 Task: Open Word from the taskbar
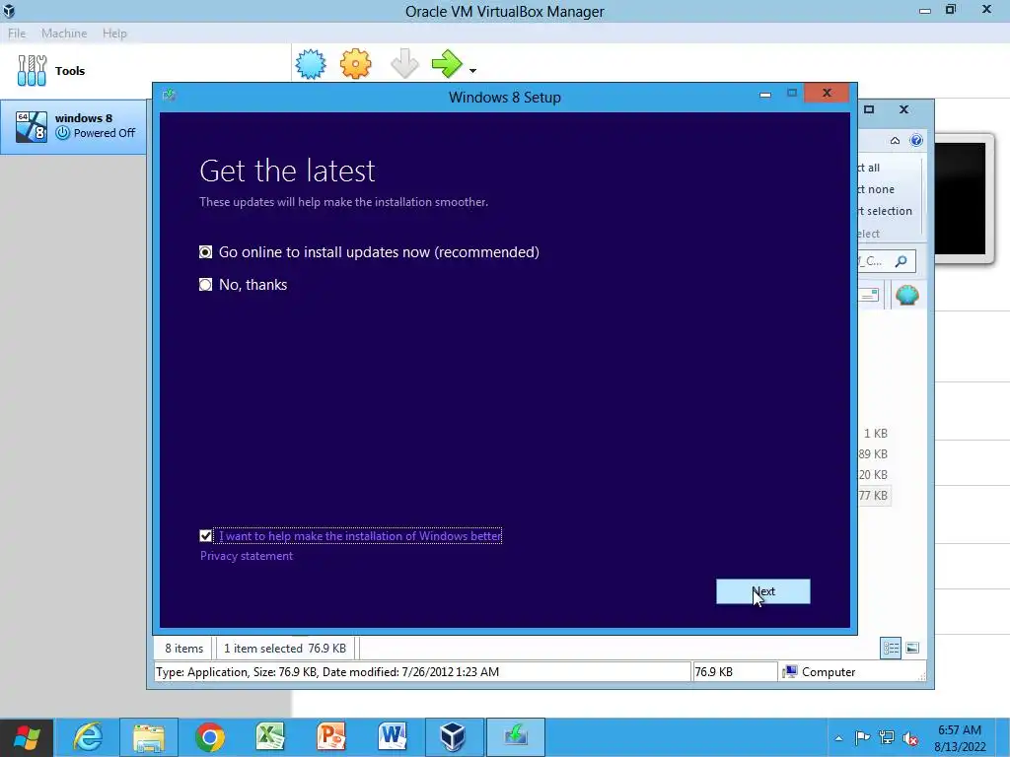[x=393, y=737]
